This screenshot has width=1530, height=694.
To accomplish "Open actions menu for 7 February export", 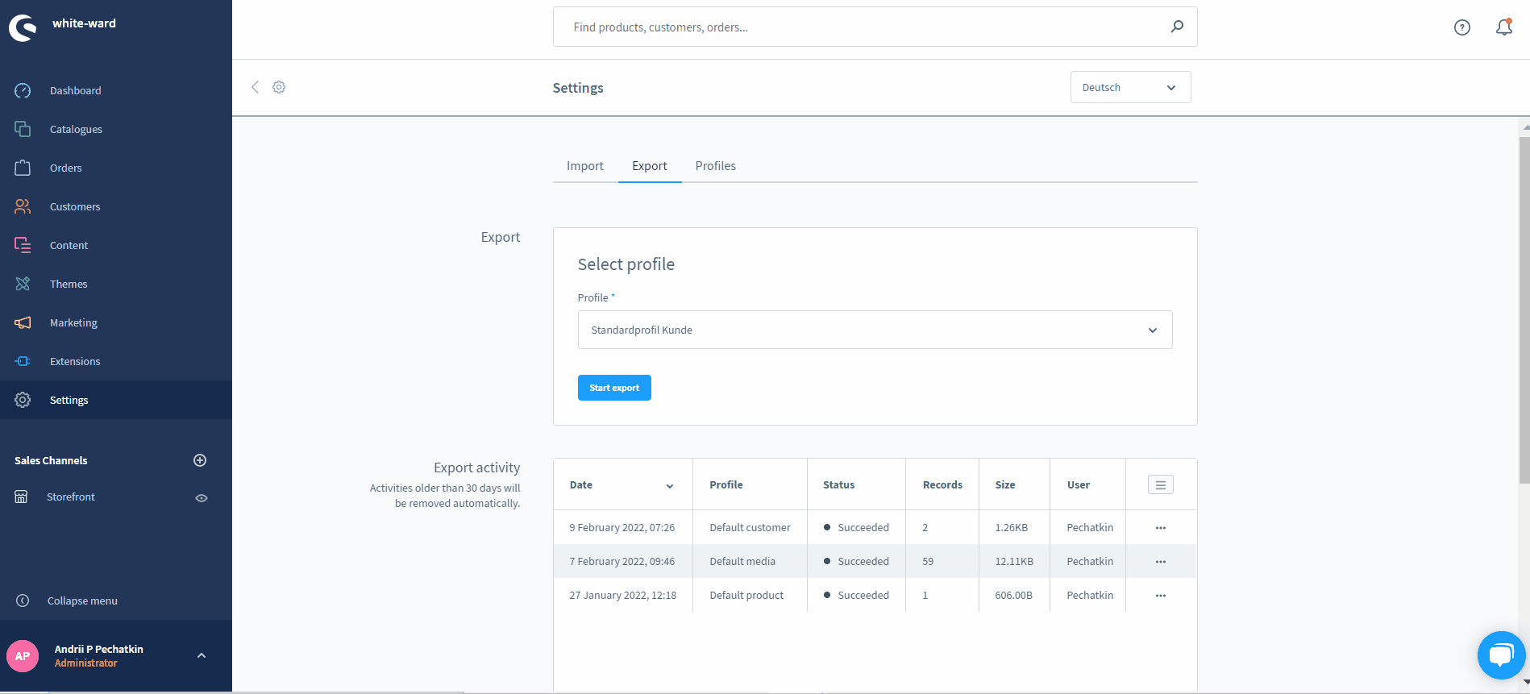I will [1161, 562].
